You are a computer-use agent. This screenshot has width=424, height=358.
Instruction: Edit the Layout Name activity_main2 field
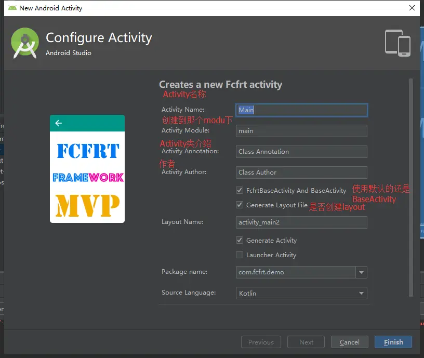pos(301,222)
